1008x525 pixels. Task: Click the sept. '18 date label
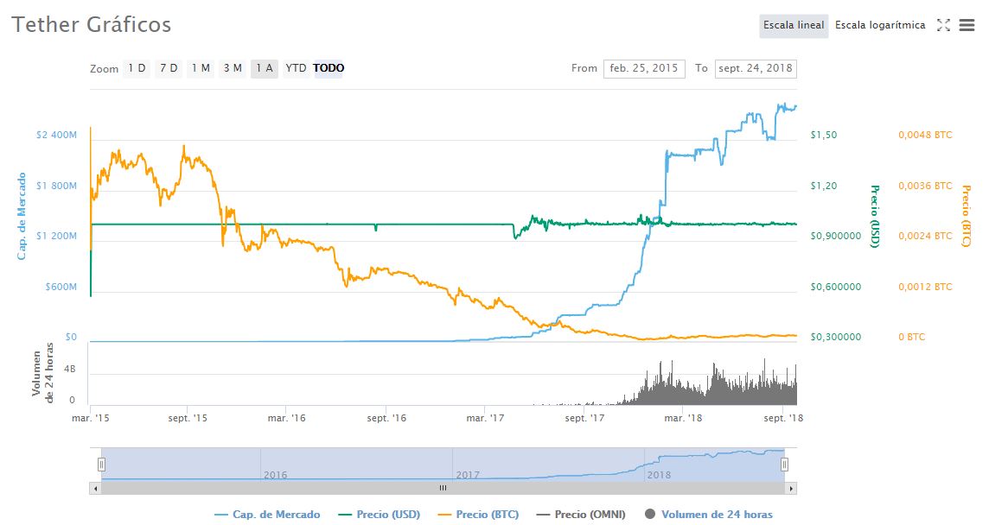point(783,418)
